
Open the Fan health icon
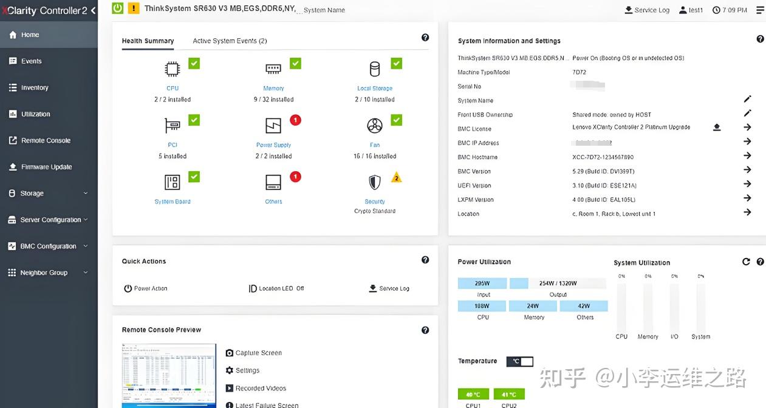375,126
